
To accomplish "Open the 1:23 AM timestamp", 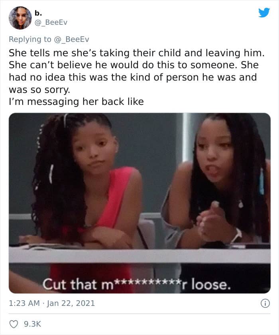I will click(24, 303).
